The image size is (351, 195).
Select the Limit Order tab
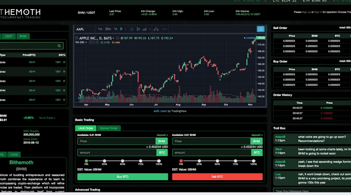tap(86, 128)
